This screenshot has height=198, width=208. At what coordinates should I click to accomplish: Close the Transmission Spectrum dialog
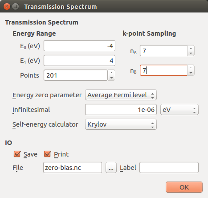tap(7, 7)
